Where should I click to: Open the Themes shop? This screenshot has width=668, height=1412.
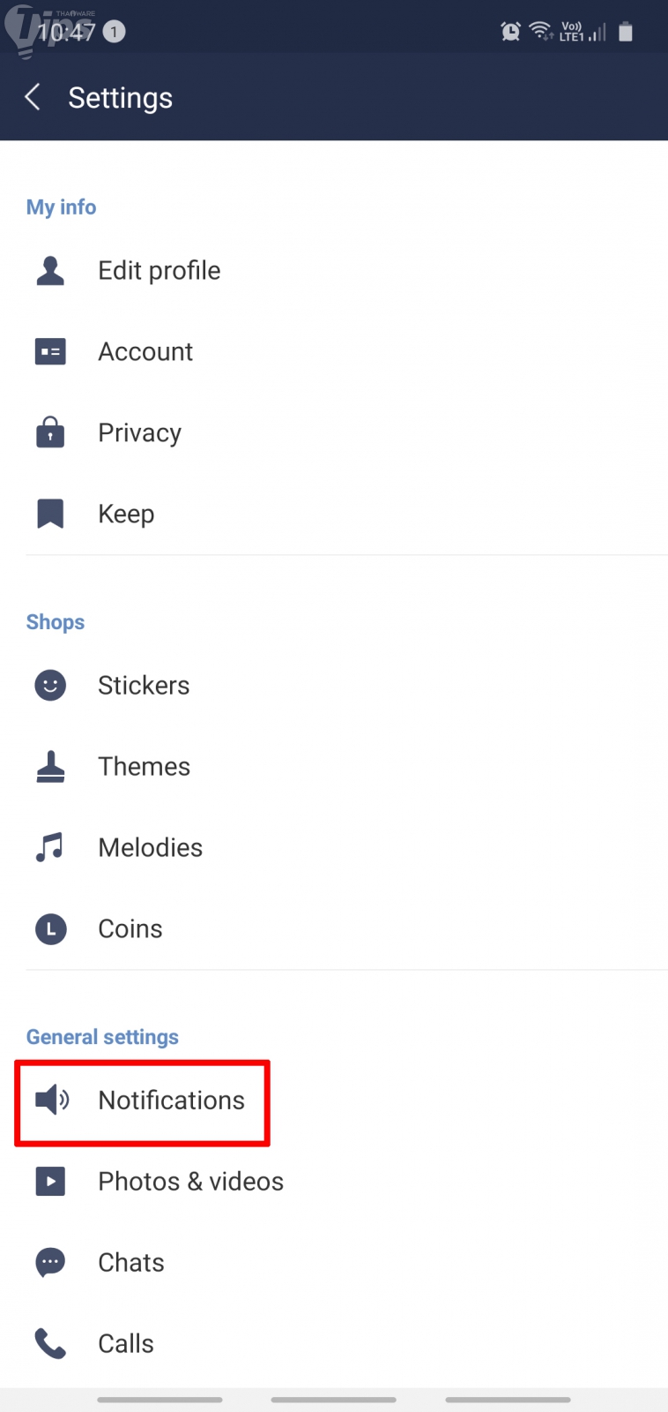pos(144,767)
